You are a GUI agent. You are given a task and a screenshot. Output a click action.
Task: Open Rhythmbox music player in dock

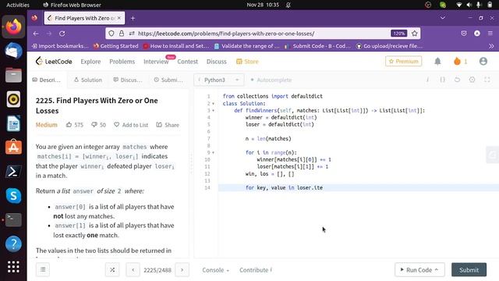[x=13, y=99]
